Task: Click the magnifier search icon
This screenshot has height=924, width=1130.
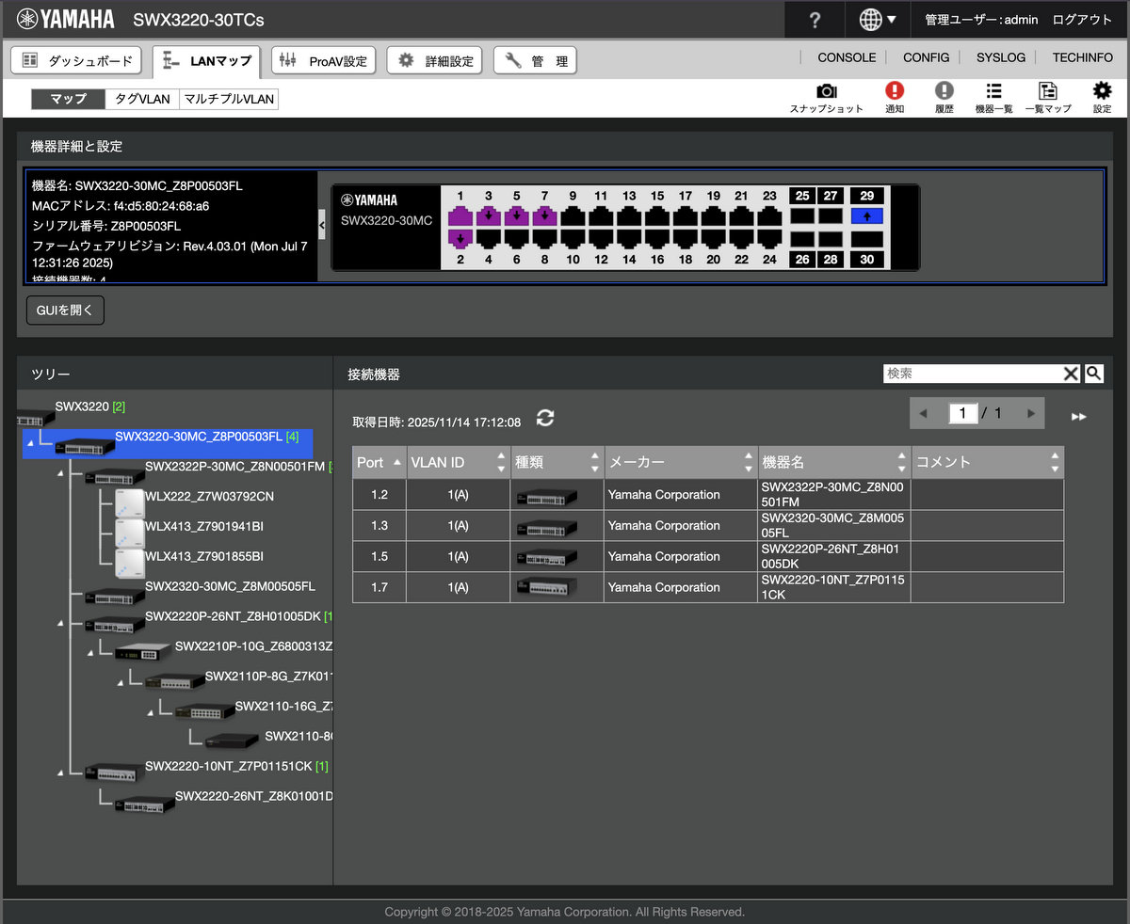Action: (1093, 374)
